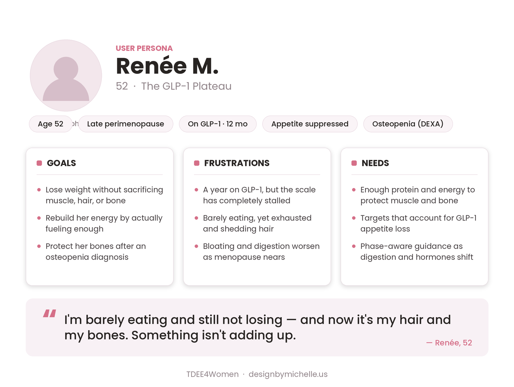Select the 'On GLP-1 · 12 mo' tag

(218, 124)
